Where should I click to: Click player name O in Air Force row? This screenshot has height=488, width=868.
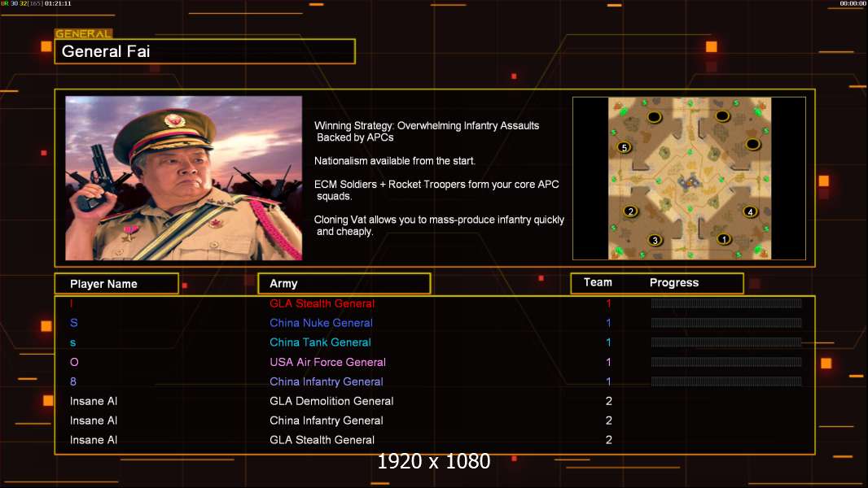click(74, 362)
